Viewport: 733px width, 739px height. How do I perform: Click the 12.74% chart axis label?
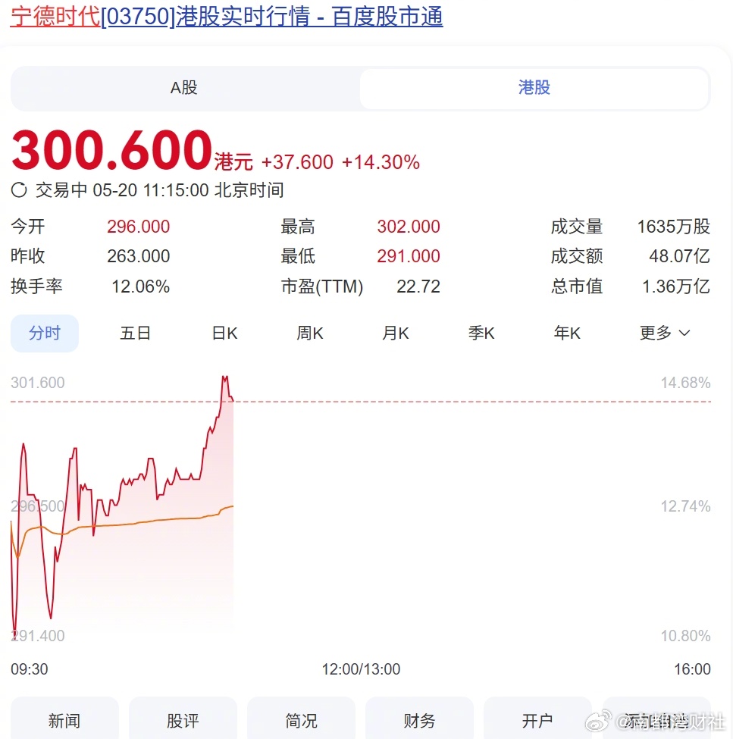pyautogui.click(x=685, y=506)
